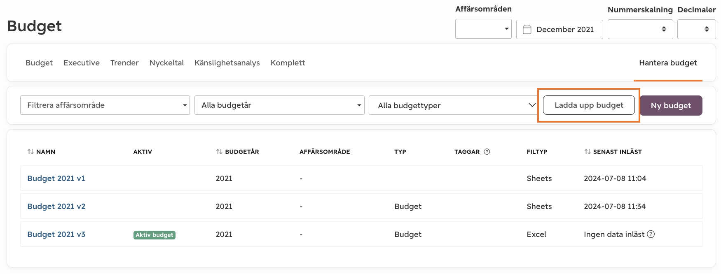Switch to the Komplett tab
This screenshot has height=274, width=721.
(x=288, y=63)
